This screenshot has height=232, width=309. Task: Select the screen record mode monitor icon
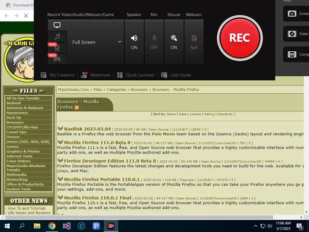(x=57, y=25)
